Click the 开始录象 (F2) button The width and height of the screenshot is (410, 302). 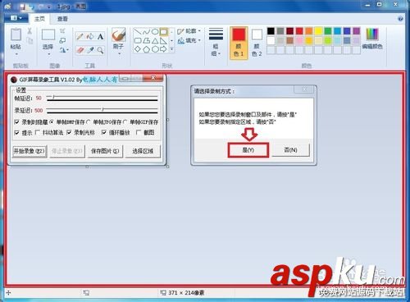tap(30, 151)
